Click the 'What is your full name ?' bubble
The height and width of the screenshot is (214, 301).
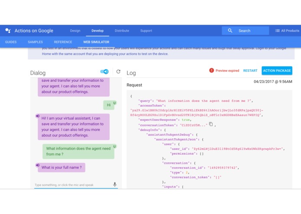pyautogui.click(x=61, y=167)
